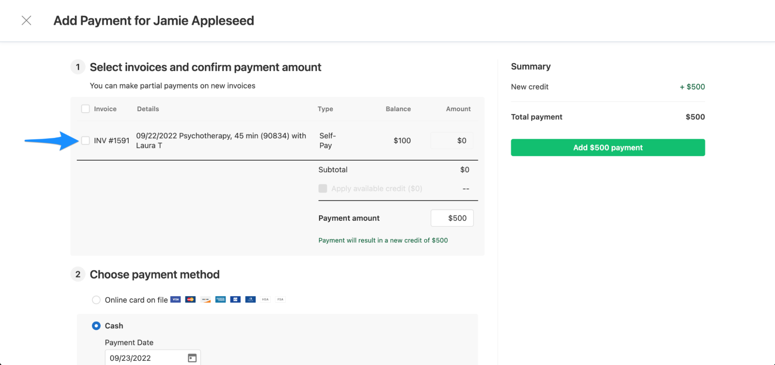Edit the Payment amount field showing $500
The width and height of the screenshot is (775, 365).
(x=452, y=218)
